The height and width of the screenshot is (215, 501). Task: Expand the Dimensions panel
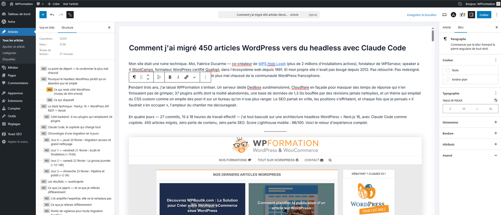[470, 122]
